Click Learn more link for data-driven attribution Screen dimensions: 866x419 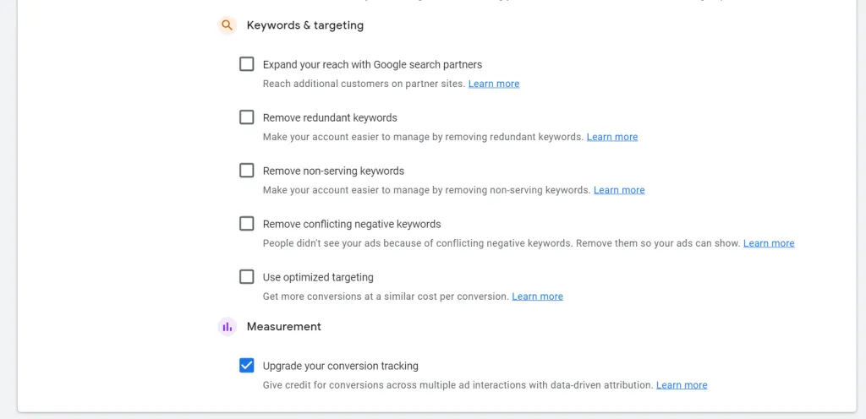(682, 385)
